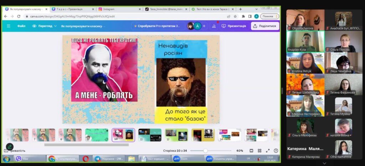365x166 pixels.
Task: Click the green notes pencil icon
Action: [x=10, y=146]
